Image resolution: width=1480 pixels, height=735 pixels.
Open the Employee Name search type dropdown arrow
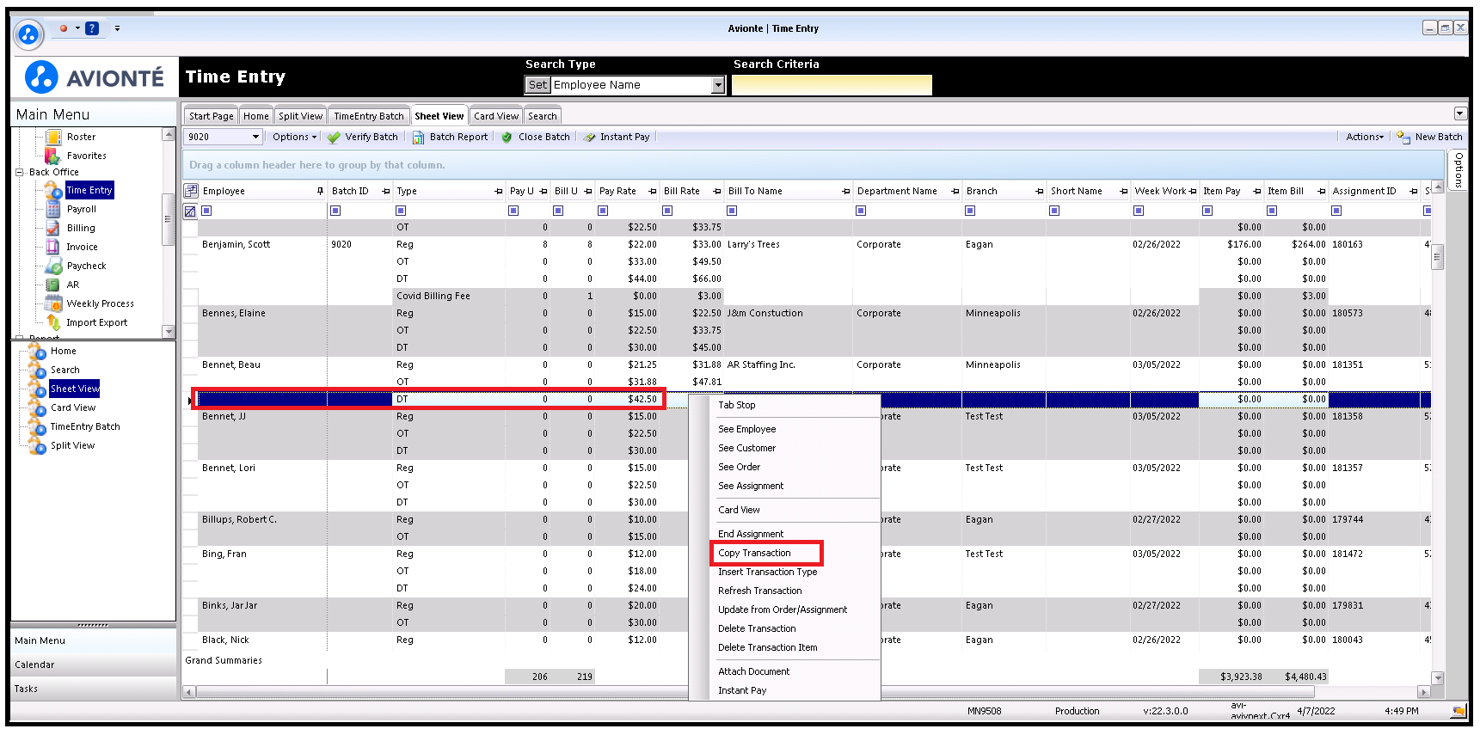click(718, 85)
